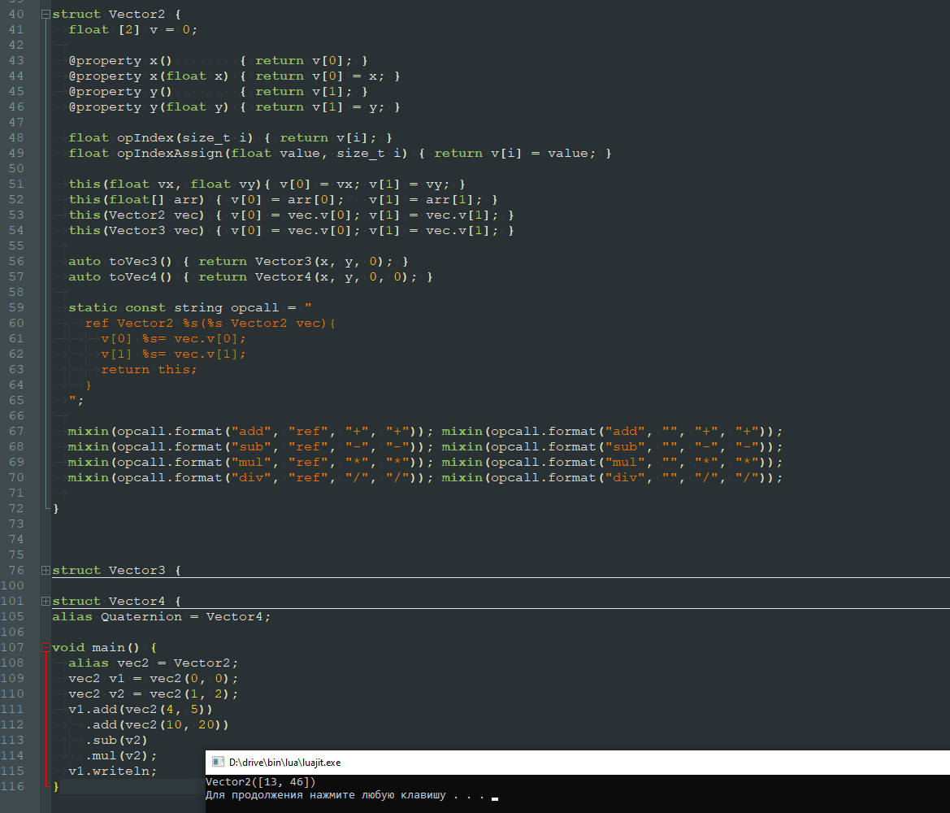Viewport: 950px width, 813px height.
Task: Collapse the void main() fold marker
Action: click(x=46, y=648)
